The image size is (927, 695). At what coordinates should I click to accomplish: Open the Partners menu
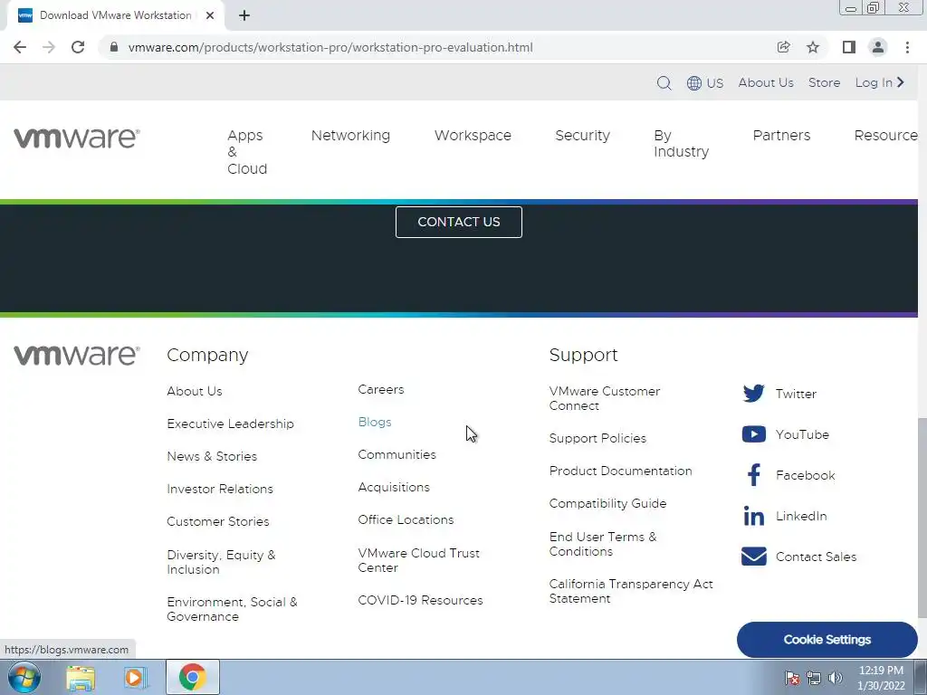coord(781,136)
